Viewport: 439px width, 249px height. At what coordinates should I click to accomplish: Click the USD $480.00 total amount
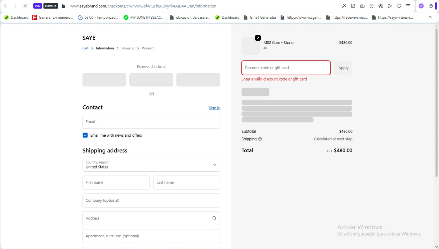coord(339,150)
